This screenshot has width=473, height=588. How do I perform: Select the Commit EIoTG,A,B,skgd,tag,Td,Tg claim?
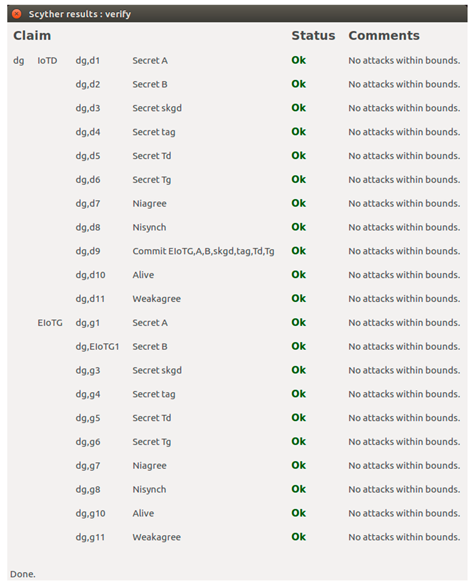point(203,251)
